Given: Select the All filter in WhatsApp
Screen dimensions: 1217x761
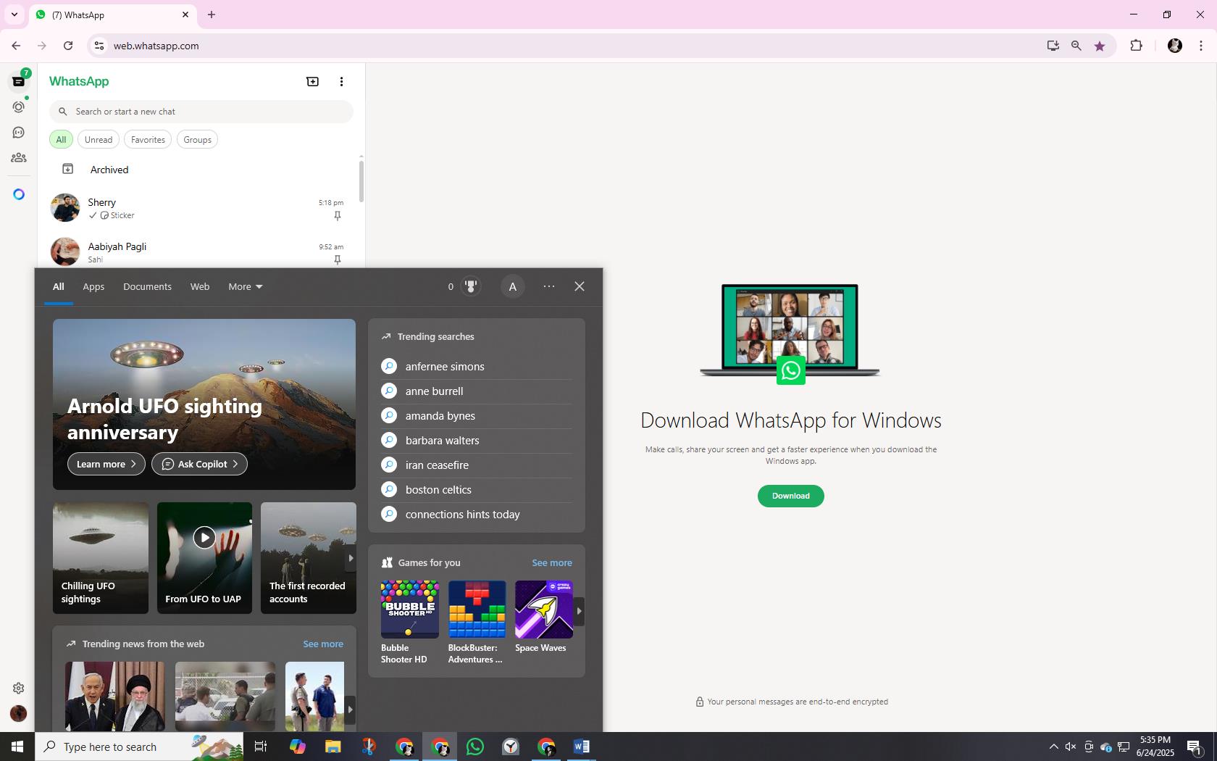Looking at the screenshot, I should tap(61, 140).
